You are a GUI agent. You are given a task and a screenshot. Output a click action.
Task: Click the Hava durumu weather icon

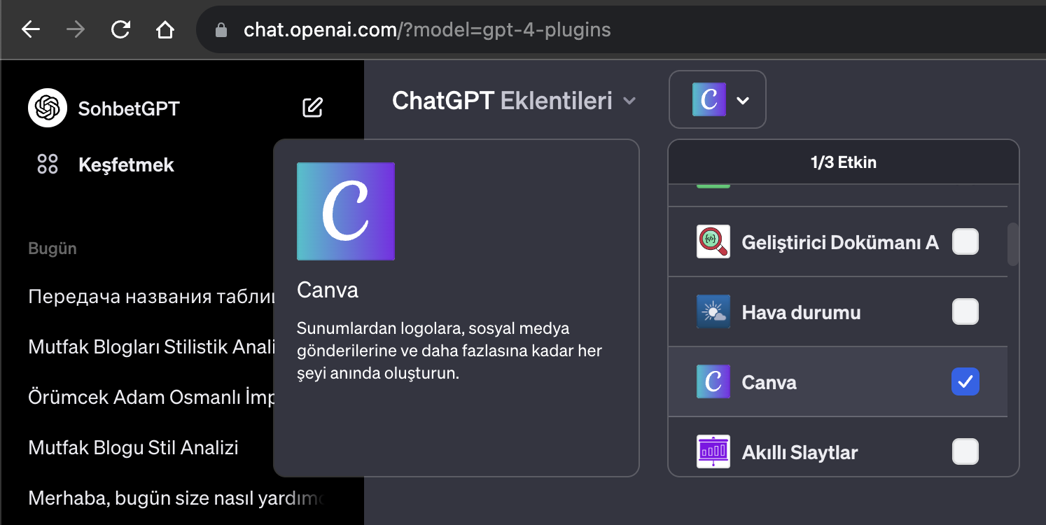[x=713, y=311]
